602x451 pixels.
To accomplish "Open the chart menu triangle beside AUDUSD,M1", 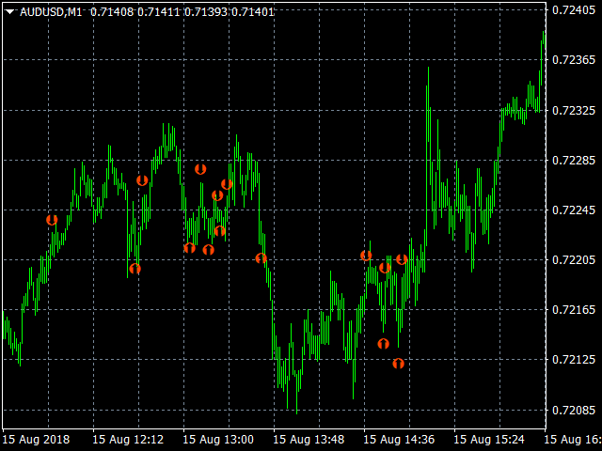I will coord(9,11).
